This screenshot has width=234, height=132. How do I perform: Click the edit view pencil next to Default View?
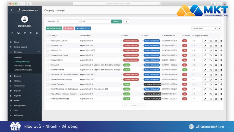[220, 28]
